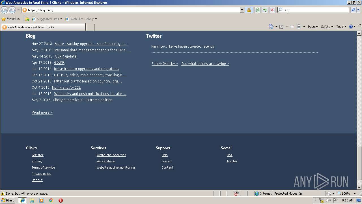The width and height of the screenshot is (362, 204).
Task: Open Privacy policy footer link
Action: click(x=41, y=174)
